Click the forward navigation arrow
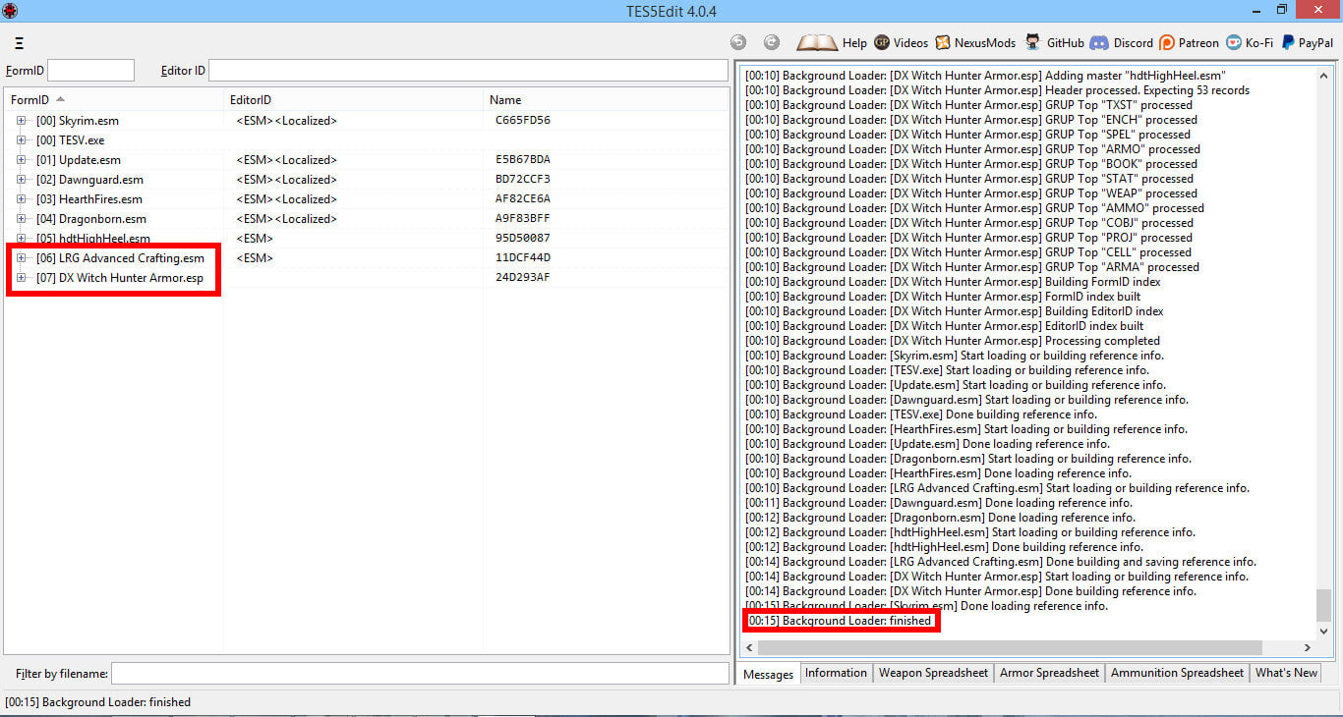Image resolution: width=1343 pixels, height=717 pixels. pos(772,42)
